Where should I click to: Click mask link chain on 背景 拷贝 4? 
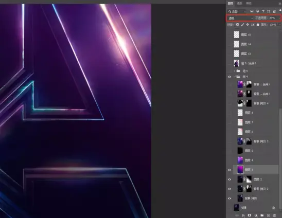(244, 103)
